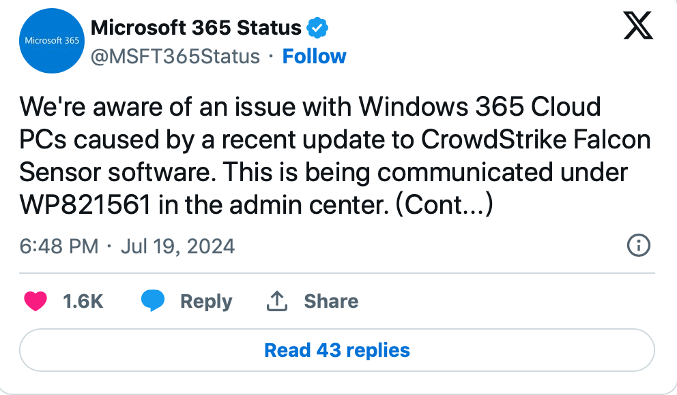Image resolution: width=677 pixels, height=395 pixels.
Task: Click the (Cont...) text ending the tweet
Action: click(x=444, y=204)
